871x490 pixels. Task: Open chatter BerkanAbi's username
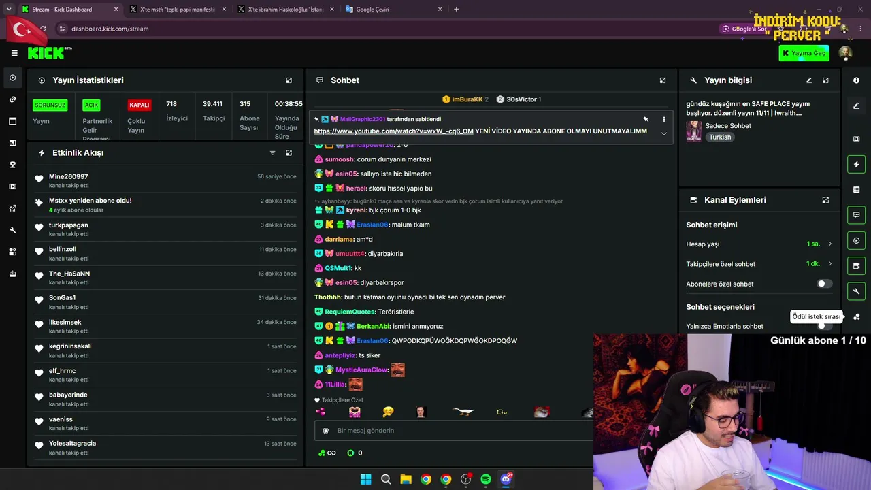[373, 326]
